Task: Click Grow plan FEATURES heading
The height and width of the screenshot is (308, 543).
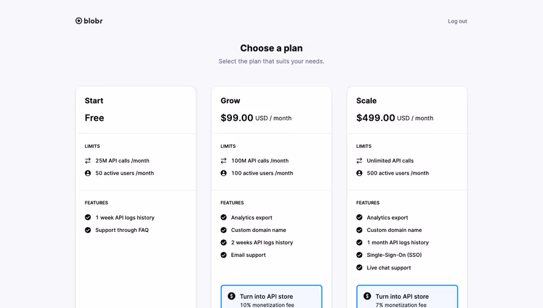Action: click(x=232, y=202)
